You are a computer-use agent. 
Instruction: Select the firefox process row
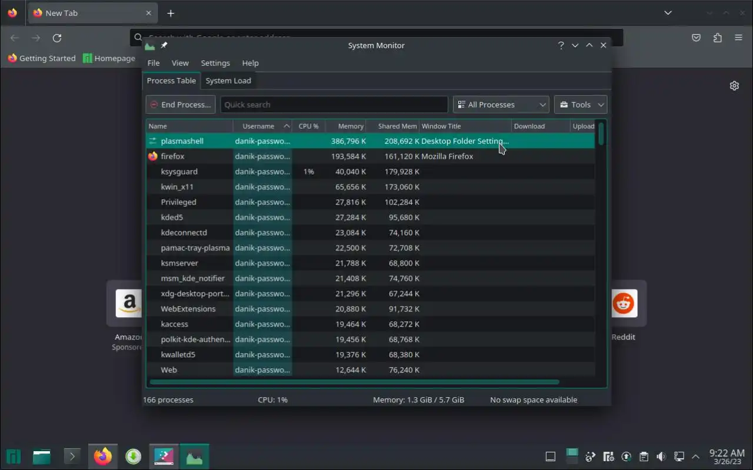pos(371,156)
